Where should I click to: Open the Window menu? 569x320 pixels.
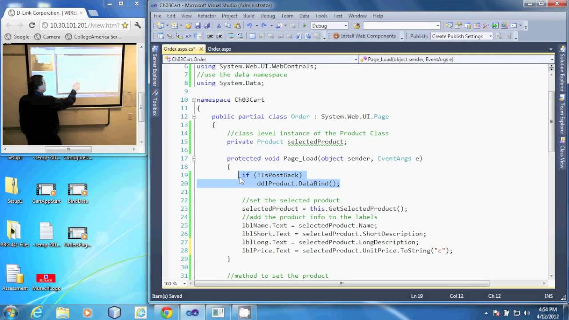click(357, 16)
